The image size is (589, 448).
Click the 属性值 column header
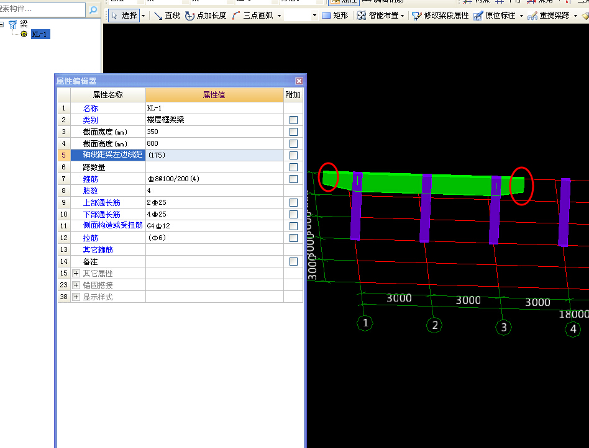(214, 95)
